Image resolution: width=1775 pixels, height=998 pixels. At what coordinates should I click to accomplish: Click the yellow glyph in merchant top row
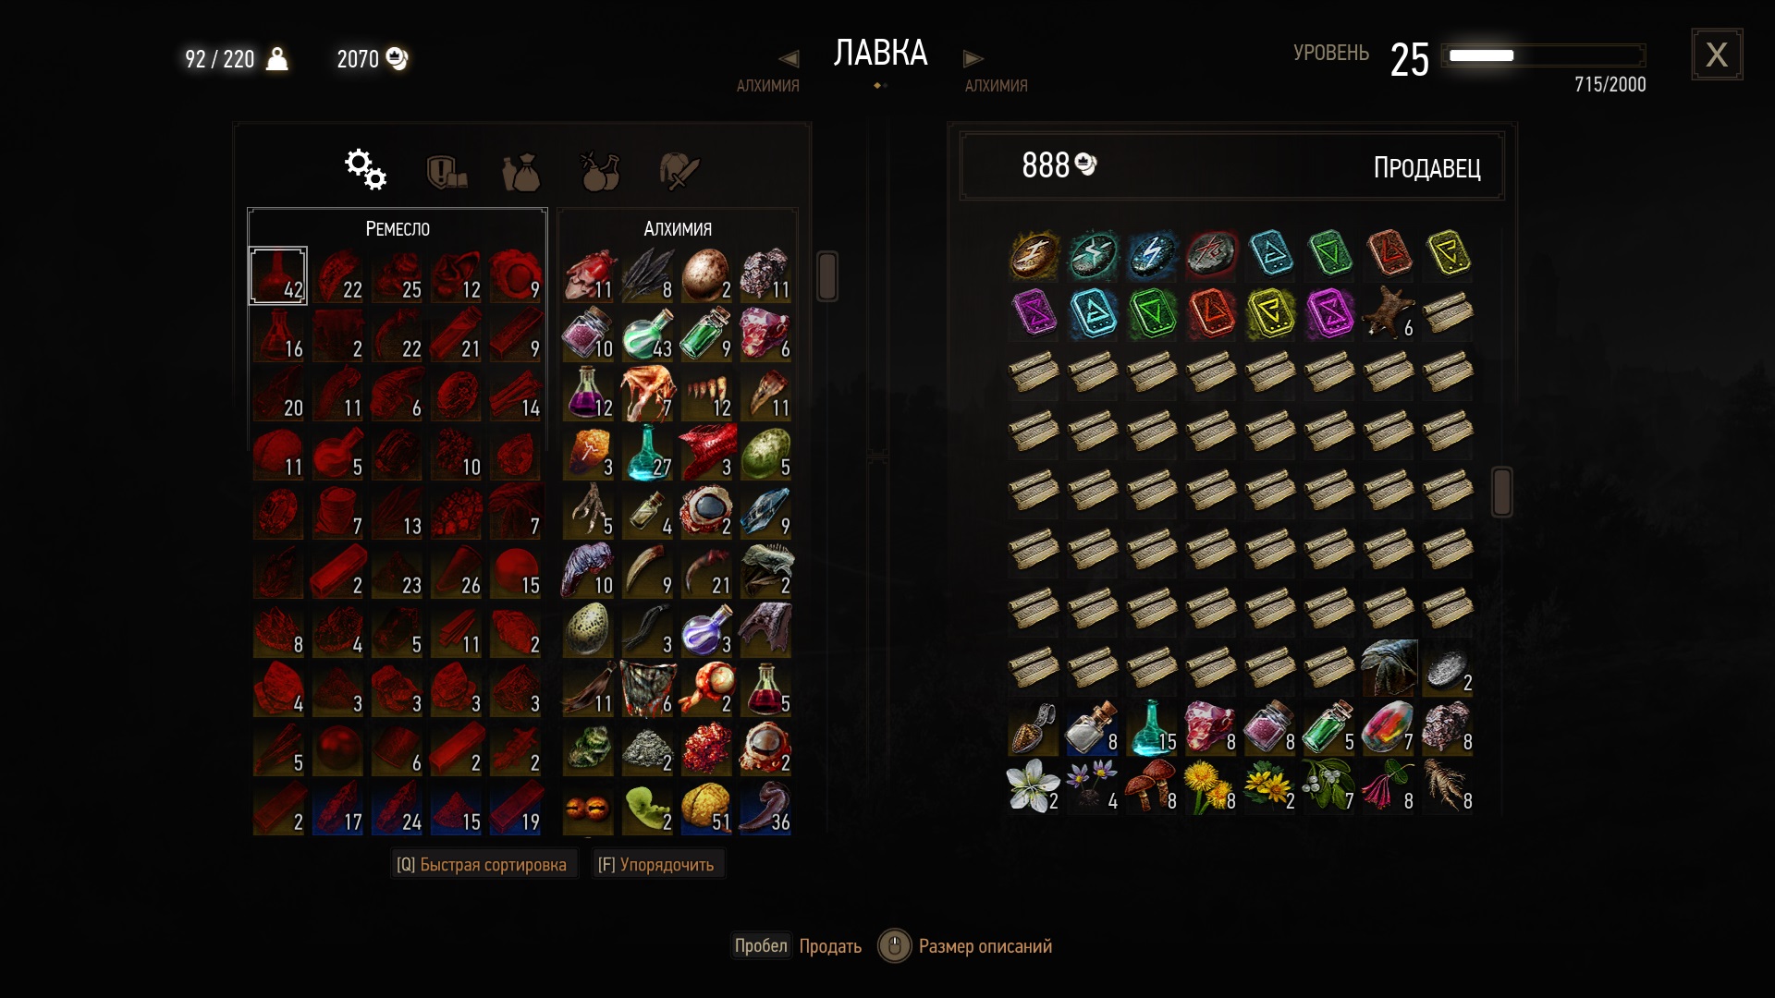coord(1448,254)
